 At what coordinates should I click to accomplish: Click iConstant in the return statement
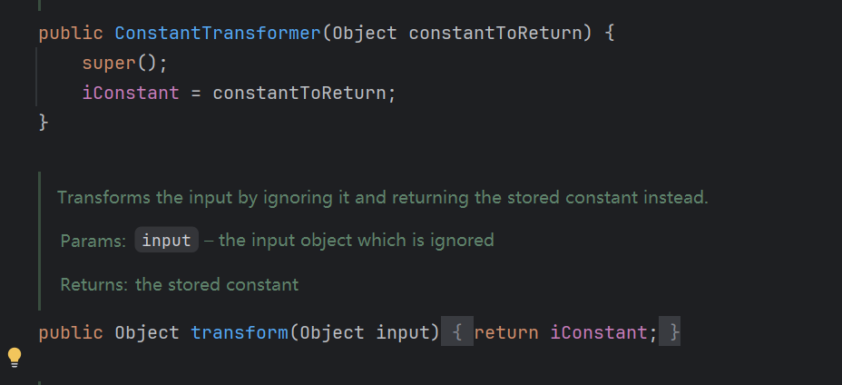(x=598, y=332)
